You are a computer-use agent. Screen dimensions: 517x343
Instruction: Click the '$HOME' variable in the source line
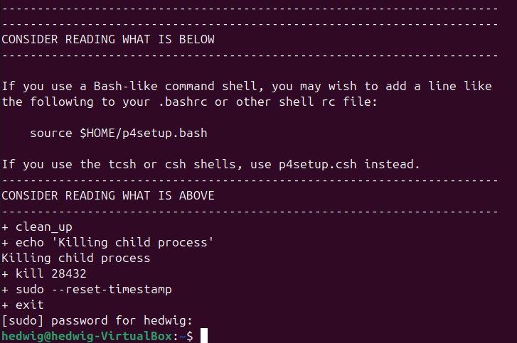pos(97,134)
